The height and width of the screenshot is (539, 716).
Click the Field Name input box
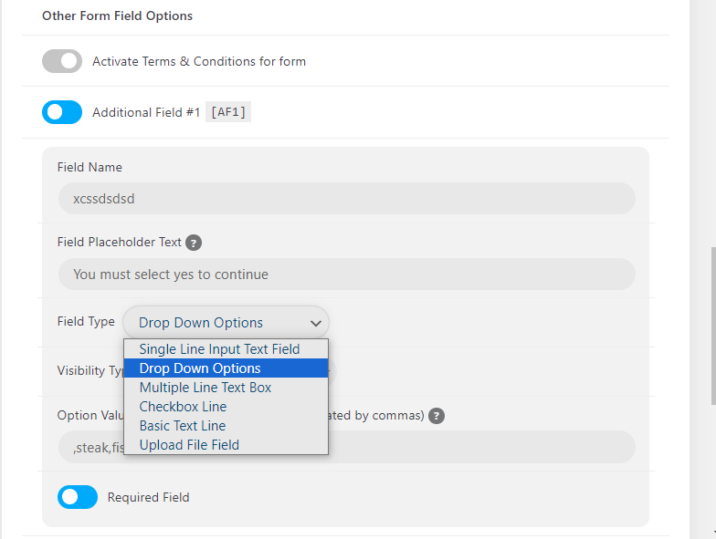pos(347,199)
